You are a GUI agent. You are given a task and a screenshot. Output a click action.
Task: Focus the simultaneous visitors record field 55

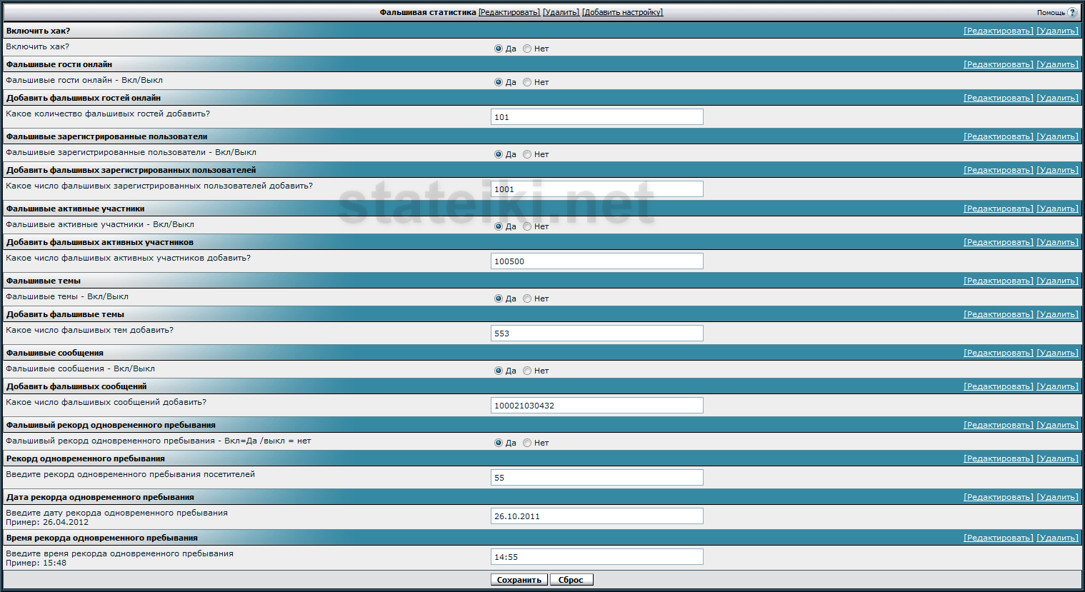click(597, 477)
